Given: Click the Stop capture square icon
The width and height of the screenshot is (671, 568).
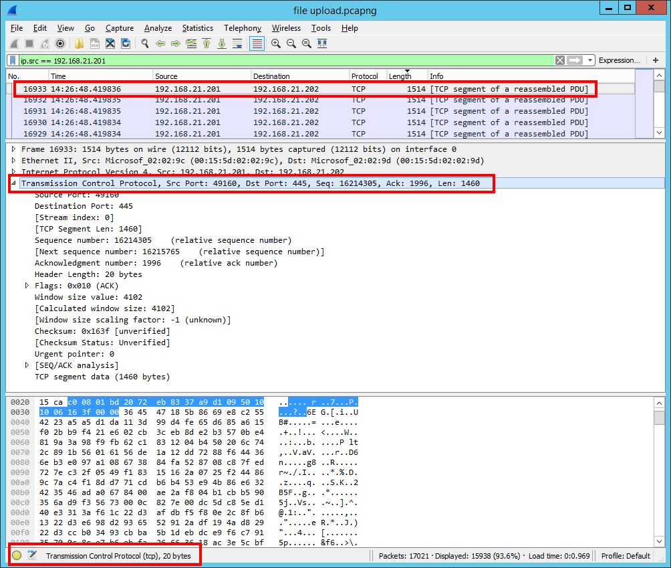Looking at the screenshot, I should coord(29,43).
